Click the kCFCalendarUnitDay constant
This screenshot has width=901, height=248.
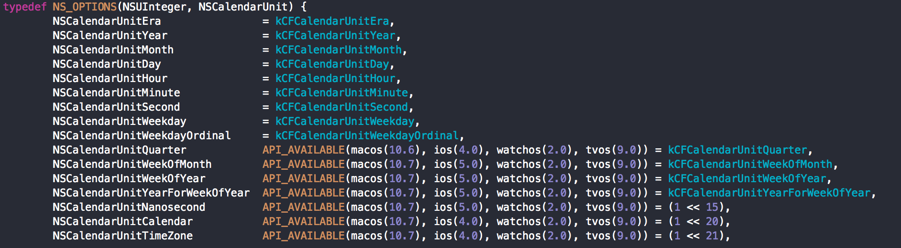[332, 64]
